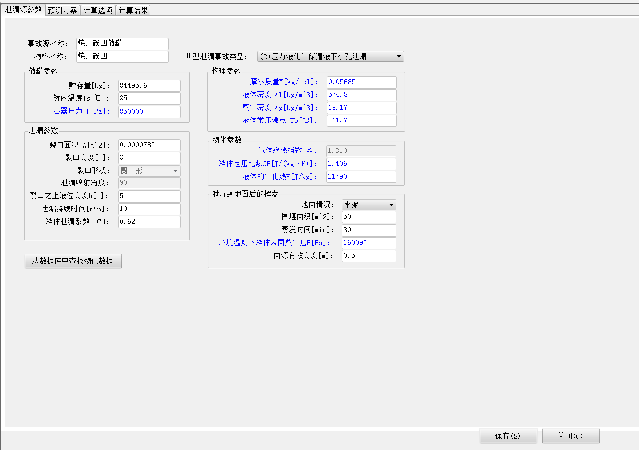The image size is (639, 450).
Task: Click the 泄漏到地面后的挥发 group title
Action: pyautogui.click(x=245, y=194)
